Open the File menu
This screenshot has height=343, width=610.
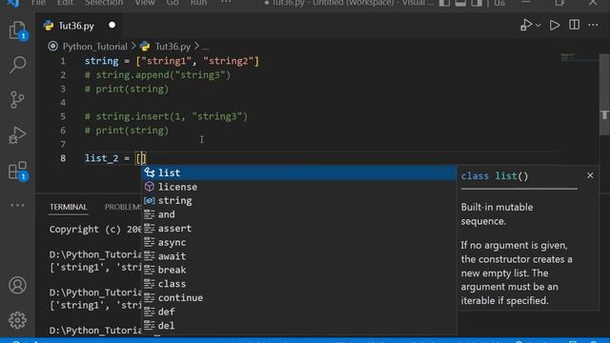[38, 3]
